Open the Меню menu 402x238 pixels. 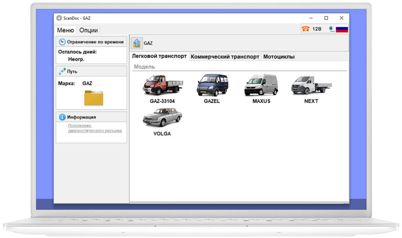pyautogui.click(x=66, y=30)
